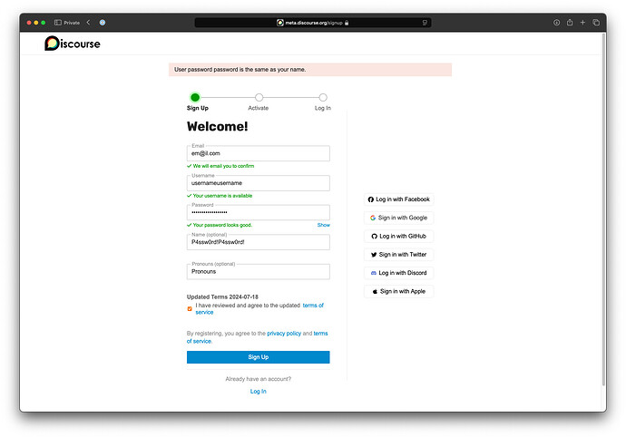This screenshot has width=626, height=437.
Task: Log in with Discord button
Action: [x=399, y=273]
